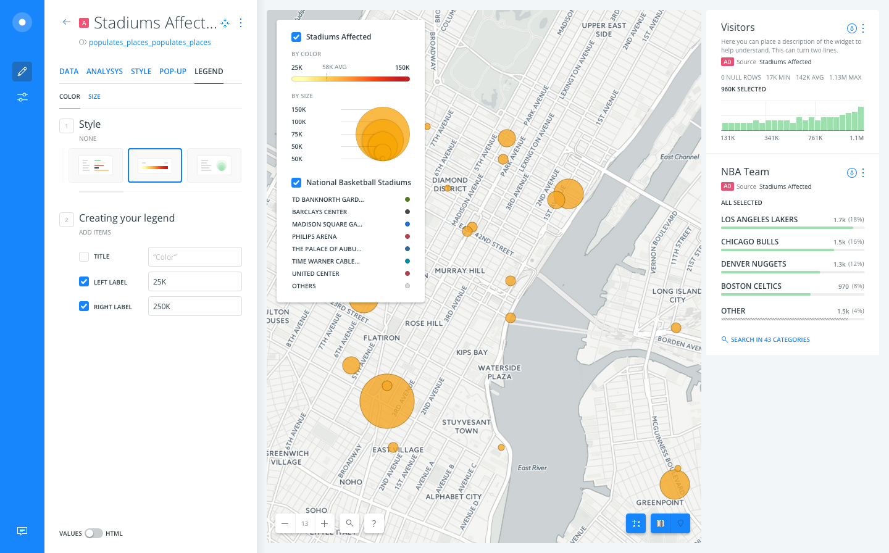This screenshot has width=889, height=553.
Task: Open the map search magnifier tool
Action: pos(349,523)
